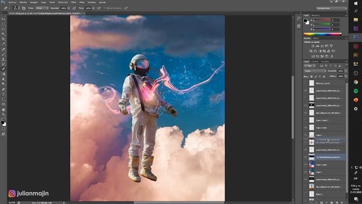Show the Capa 2 copia 2 layer
Screen dimensions: 362x204
(305, 120)
